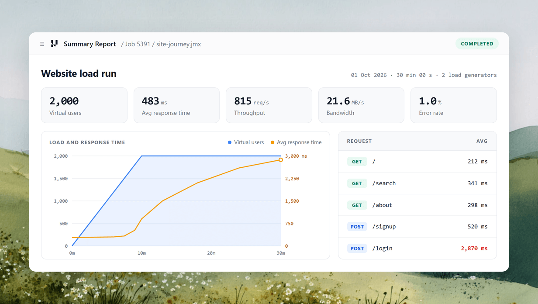Screen dimensions: 538x304
Task: Select the 483 ms Avg response time card
Action: (176, 105)
